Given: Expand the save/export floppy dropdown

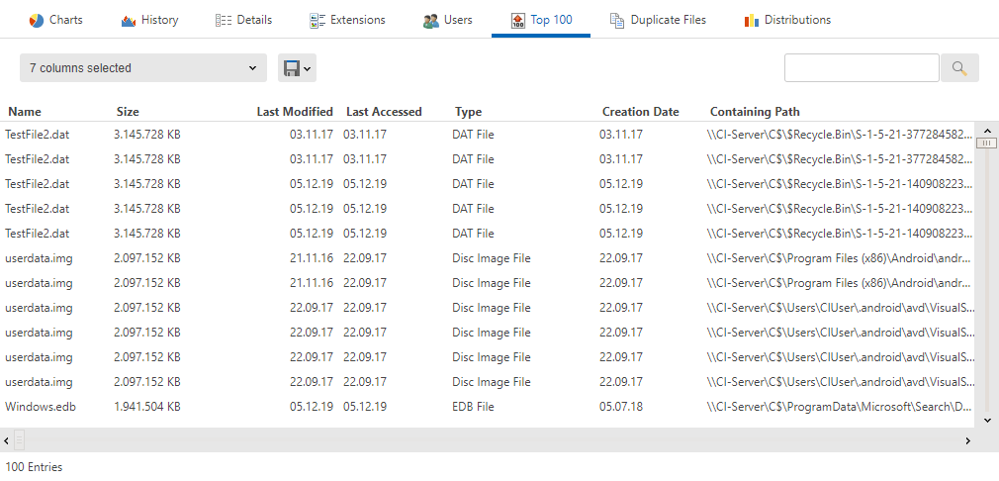Looking at the screenshot, I should click(x=297, y=68).
